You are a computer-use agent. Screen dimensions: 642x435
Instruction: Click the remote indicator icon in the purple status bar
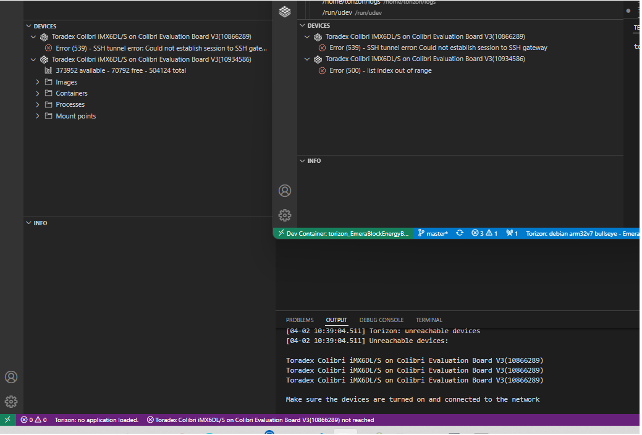(8, 420)
